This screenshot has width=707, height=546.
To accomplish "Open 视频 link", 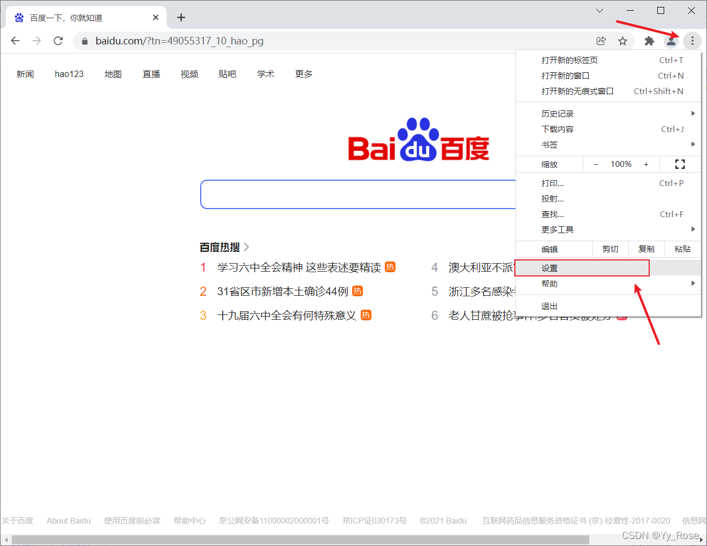I will pos(189,74).
